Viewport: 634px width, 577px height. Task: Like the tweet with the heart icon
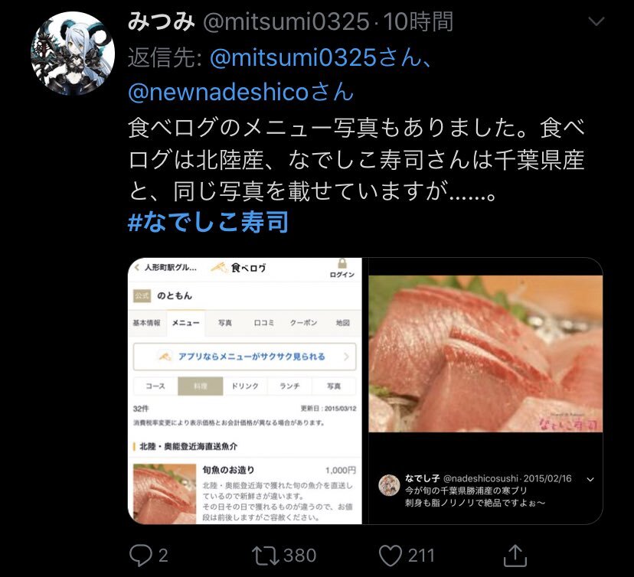[391, 555]
